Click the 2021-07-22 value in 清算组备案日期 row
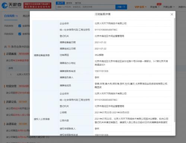This screenshot has width=186, height=143. (x=100, y=42)
